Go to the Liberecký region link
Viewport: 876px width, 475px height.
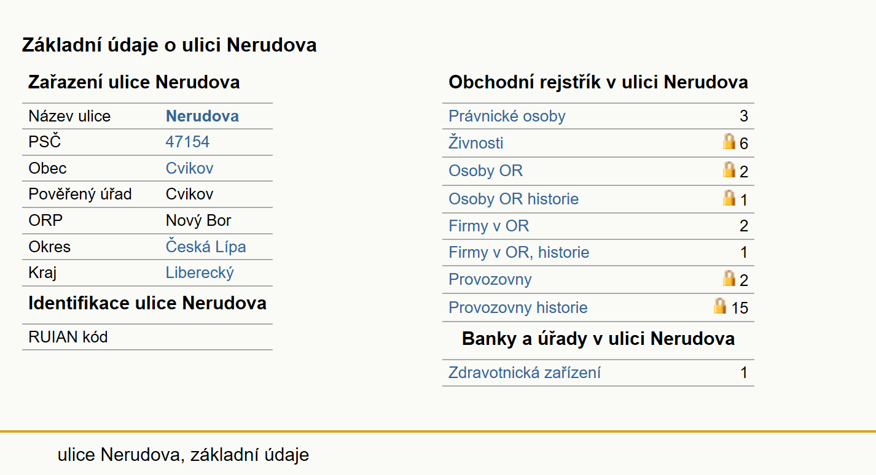pyautogui.click(x=200, y=272)
